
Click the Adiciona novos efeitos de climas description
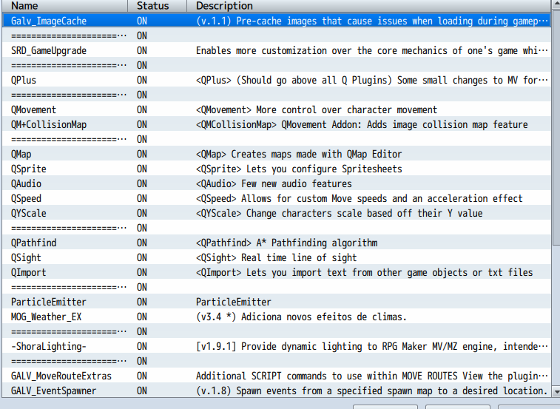[301, 317]
